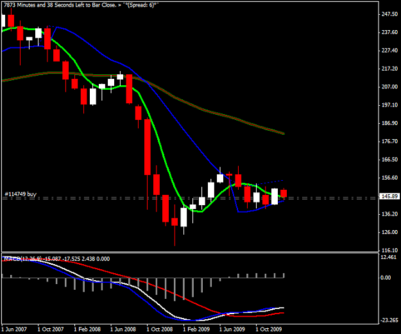The image size is (401, 334).
Task: Select the MACD(12,26,9) indicator label
Action: coord(22,259)
